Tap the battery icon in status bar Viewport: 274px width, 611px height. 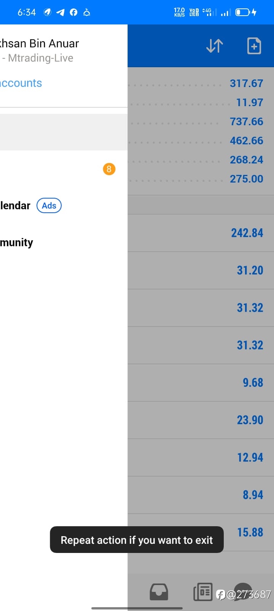click(246, 12)
